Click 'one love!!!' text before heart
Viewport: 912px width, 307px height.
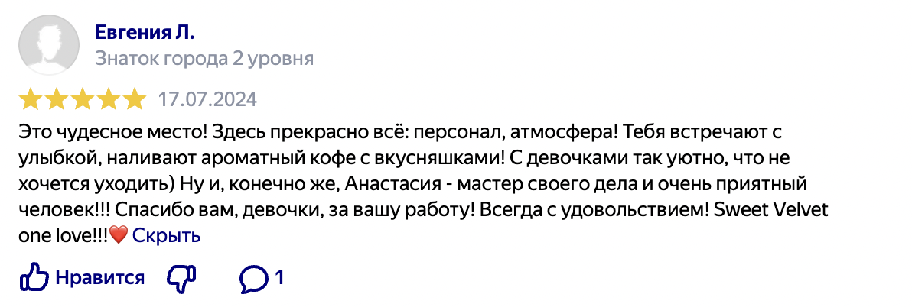tap(64, 236)
